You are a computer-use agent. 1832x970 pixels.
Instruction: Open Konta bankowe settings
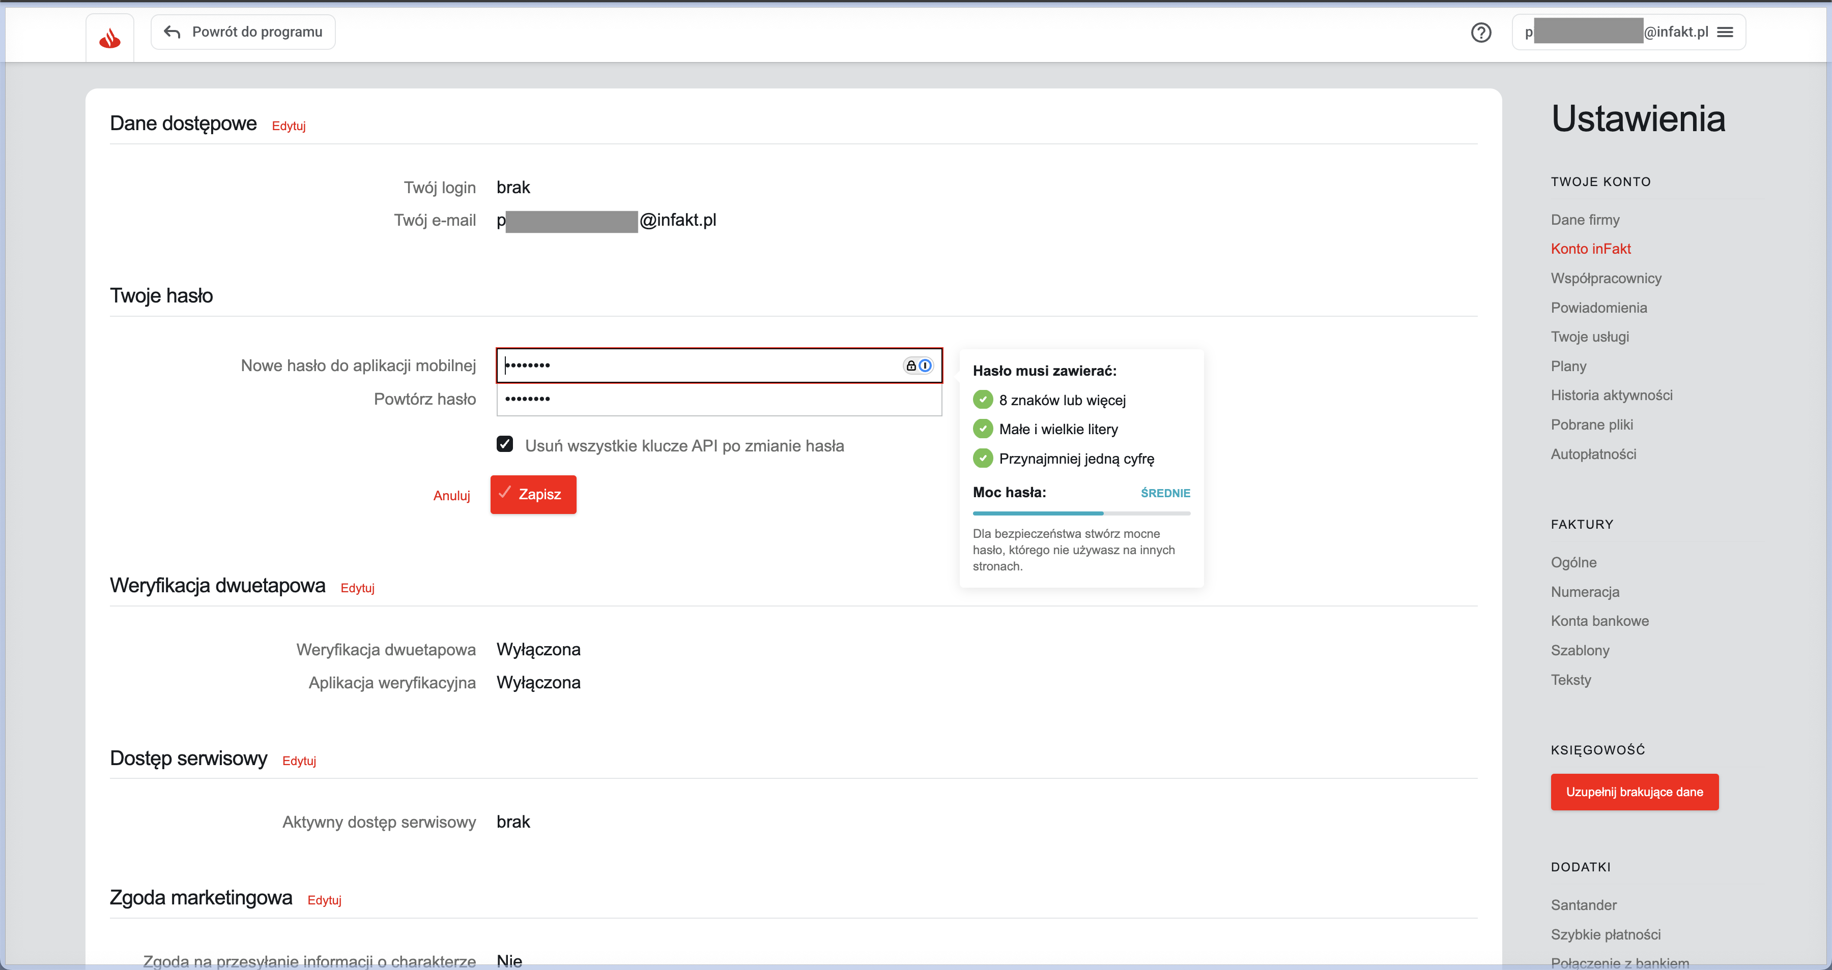(x=1599, y=621)
